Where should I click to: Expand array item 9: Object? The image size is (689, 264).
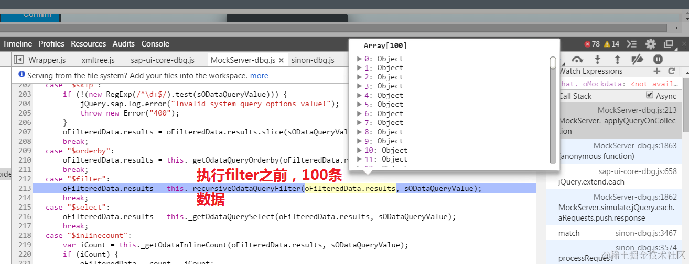pos(359,141)
